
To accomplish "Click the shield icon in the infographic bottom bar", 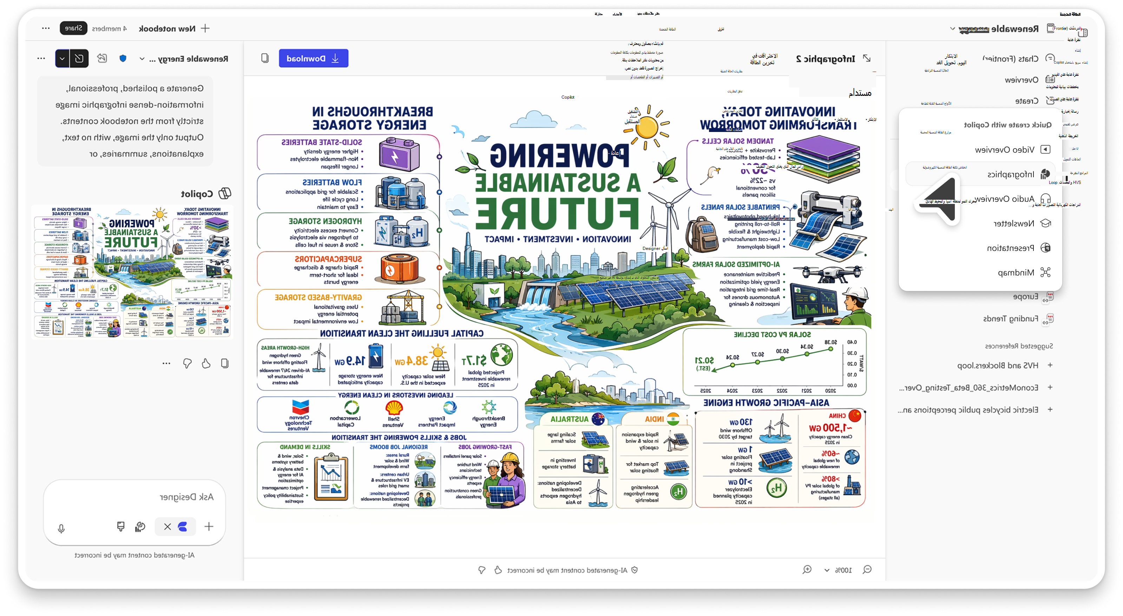I will pos(634,570).
